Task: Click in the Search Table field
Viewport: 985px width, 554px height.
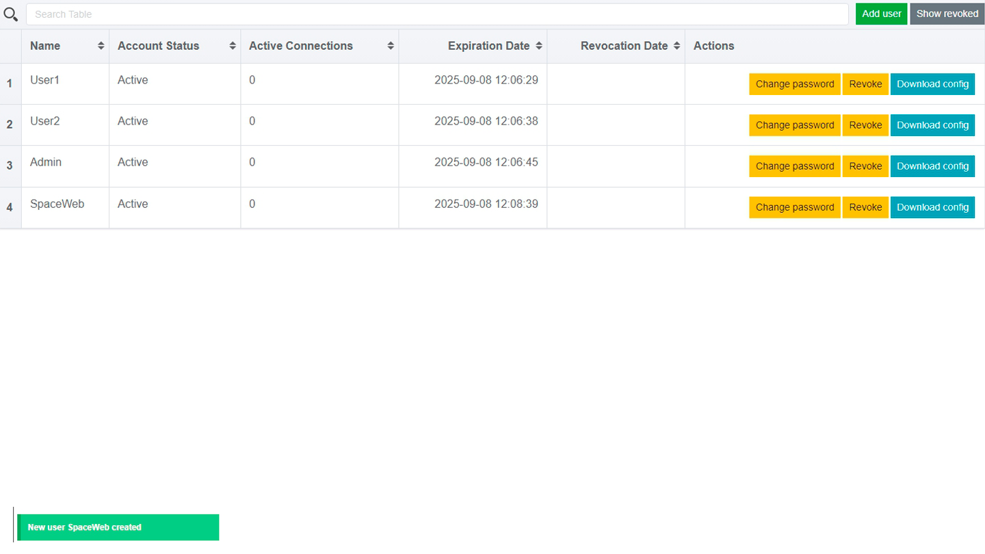Action: 438,14
